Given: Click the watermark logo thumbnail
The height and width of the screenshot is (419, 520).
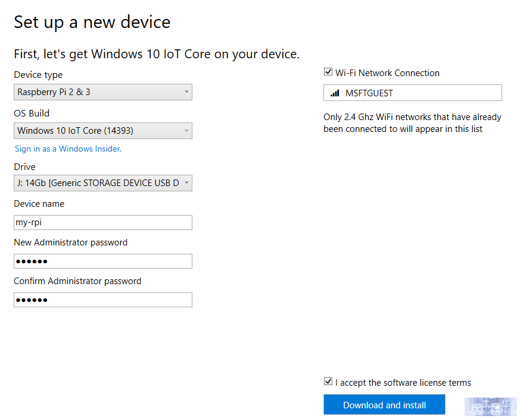Looking at the screenshot, I should coord(491,407).
